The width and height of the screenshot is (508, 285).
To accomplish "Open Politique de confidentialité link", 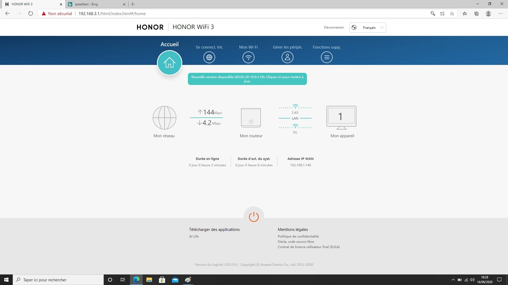I will coord(298,236).
